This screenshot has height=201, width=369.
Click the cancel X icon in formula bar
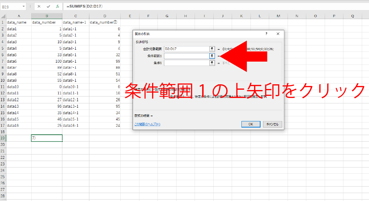click(39, 6)
